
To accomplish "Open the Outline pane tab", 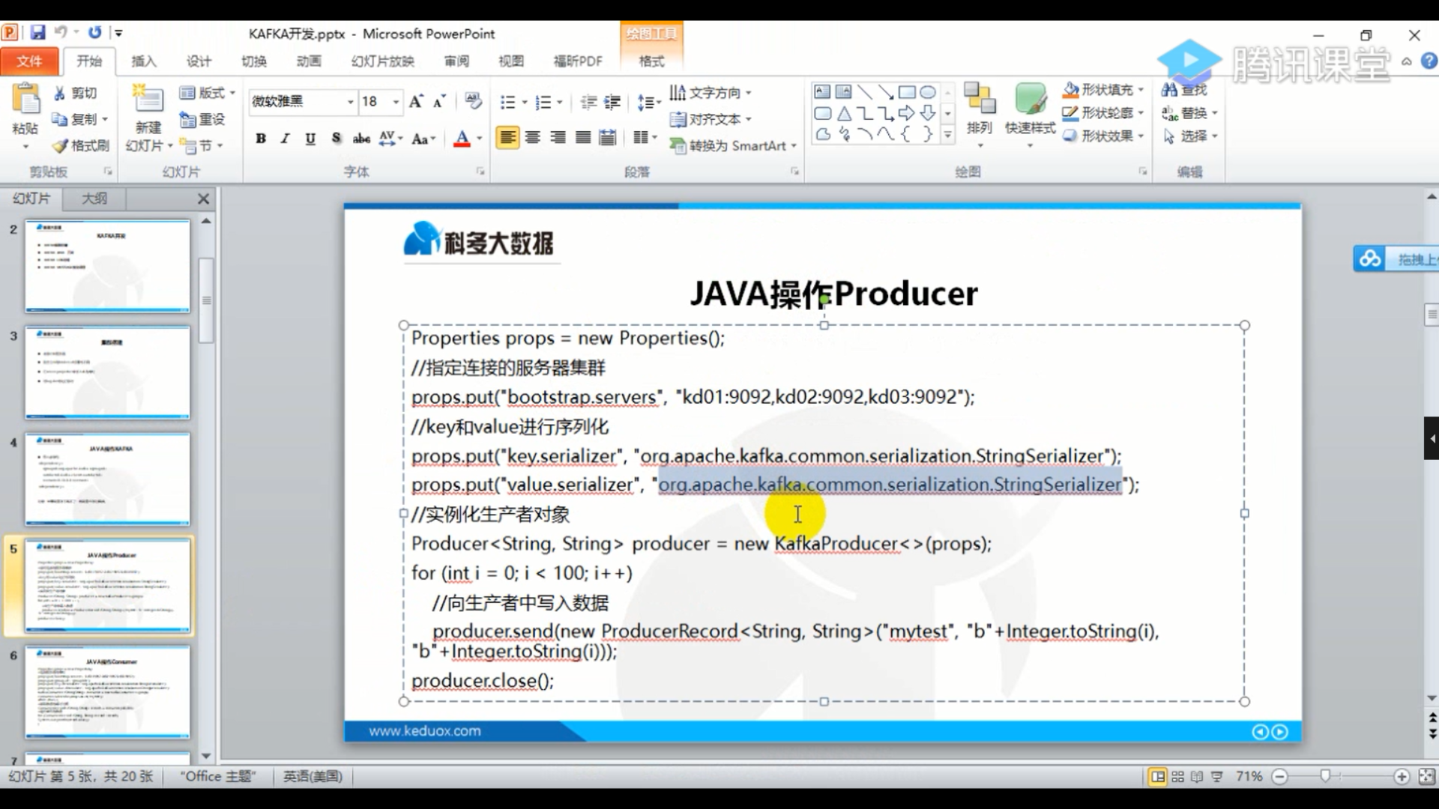I will coord(94,198).
